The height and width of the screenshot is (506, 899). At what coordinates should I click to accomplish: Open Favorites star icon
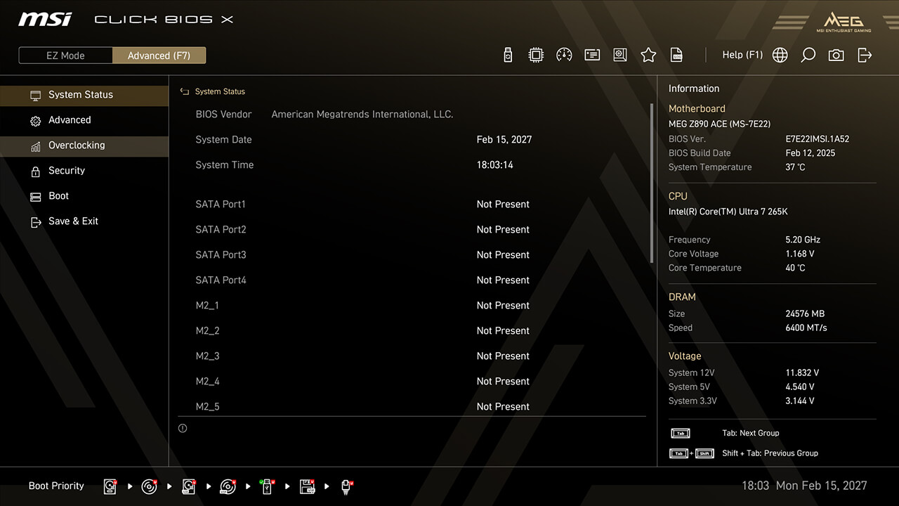[x=648, y=55]
